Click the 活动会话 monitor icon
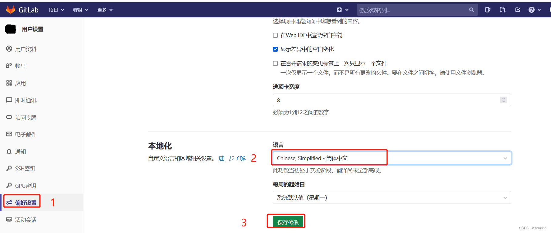551x233 pixels. click(9, 220)
